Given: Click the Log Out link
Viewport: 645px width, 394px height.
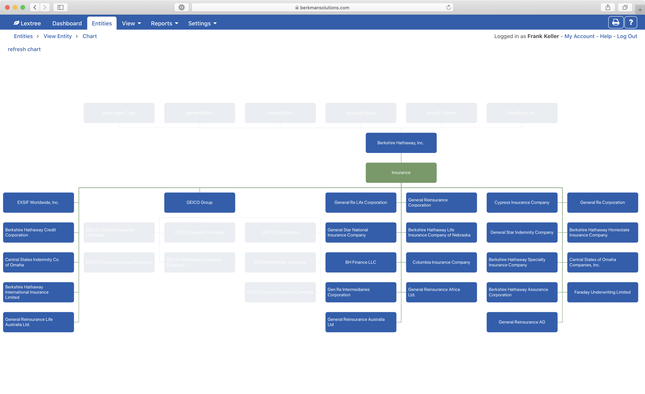Looking at the screenshot, I should [x=627, y=36].
